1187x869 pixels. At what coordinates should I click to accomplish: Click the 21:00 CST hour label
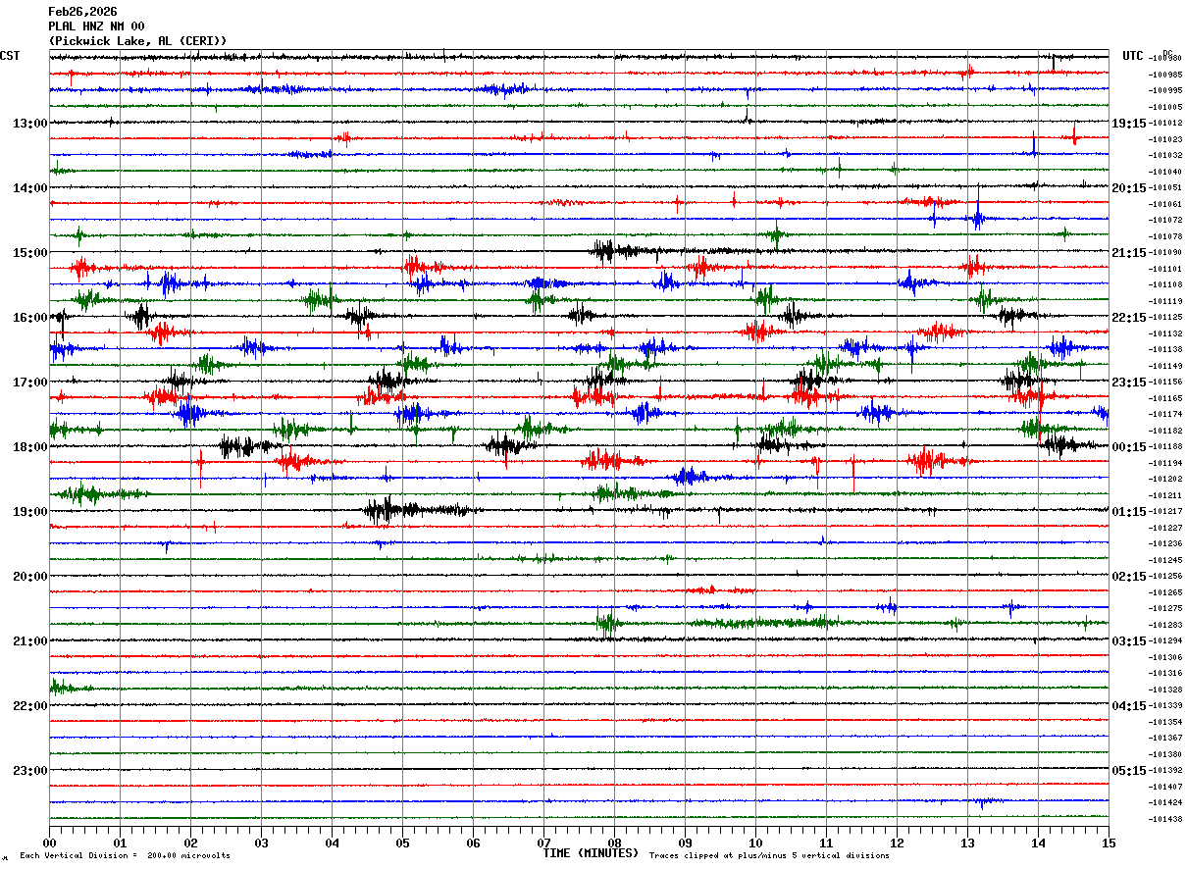coord(29,641)
